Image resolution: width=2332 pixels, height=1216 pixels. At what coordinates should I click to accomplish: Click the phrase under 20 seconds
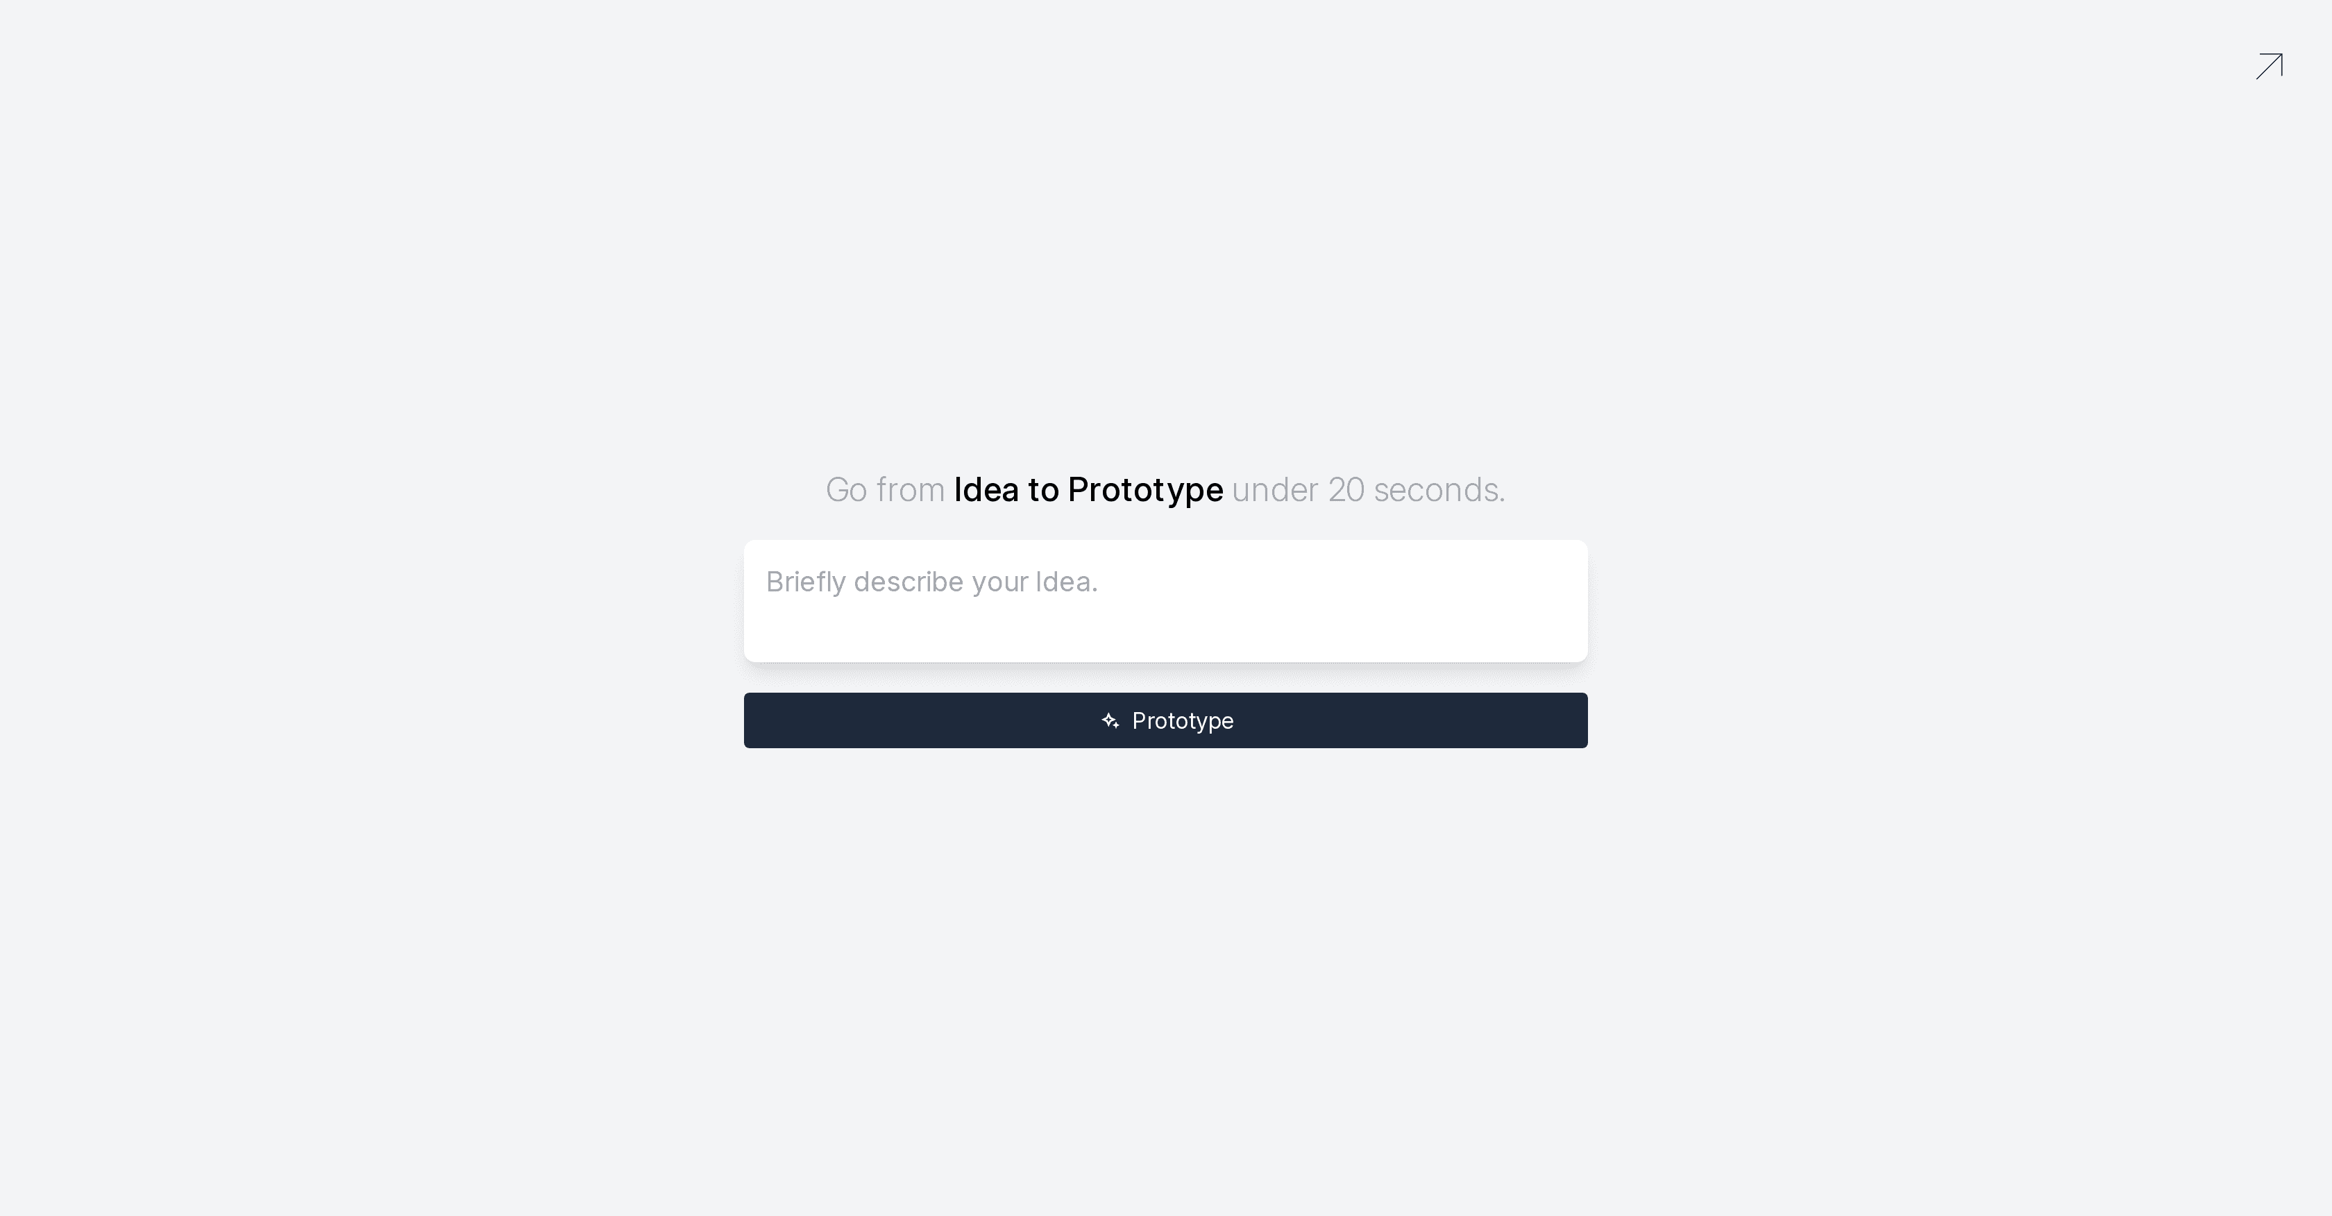[1367, 490]
